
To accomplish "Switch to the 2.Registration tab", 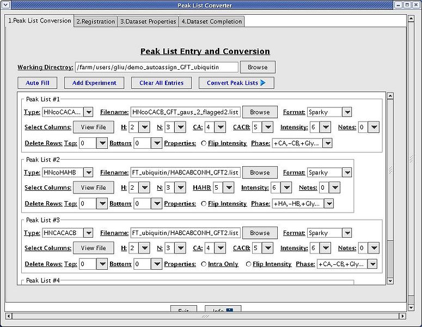I will (96, 21).
